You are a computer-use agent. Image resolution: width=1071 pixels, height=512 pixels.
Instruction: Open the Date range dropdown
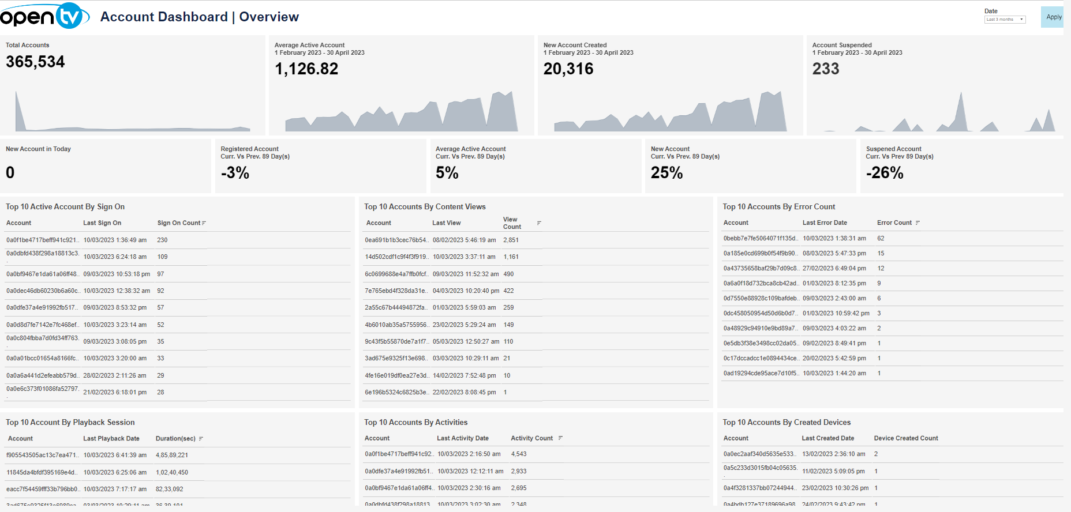point(1005,20)
